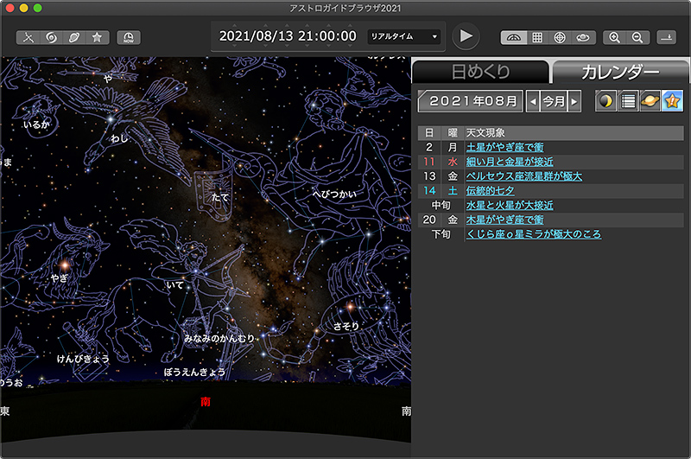This screenshot has height=459, width=691.
Task: Click the 中旬 cell in the event table
Action: 441,206
